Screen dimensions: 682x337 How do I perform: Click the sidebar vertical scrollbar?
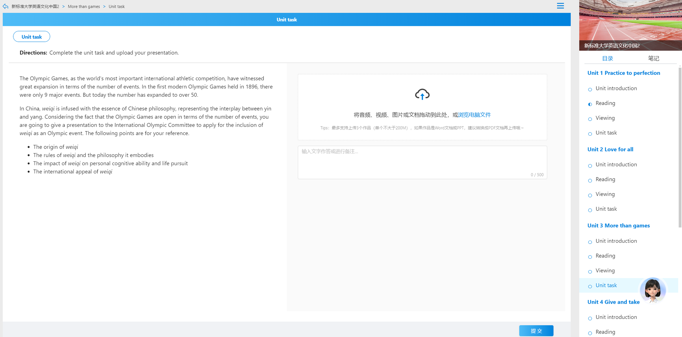[680, 147]
